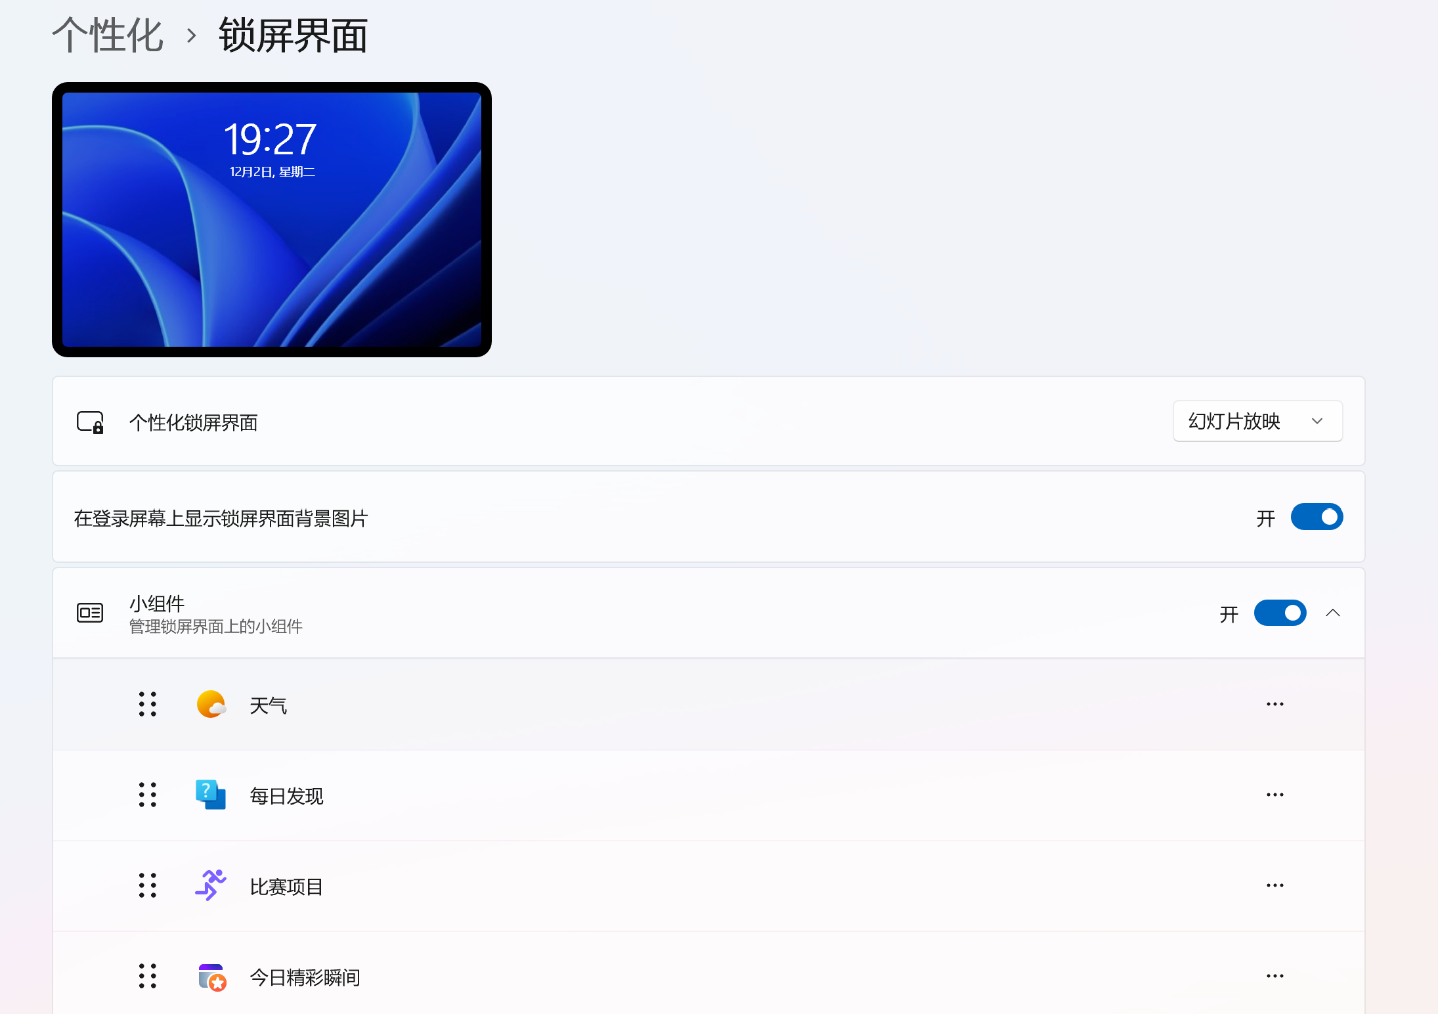
Task: Click the lock screen personalization icon
Action: pos(90,422)
